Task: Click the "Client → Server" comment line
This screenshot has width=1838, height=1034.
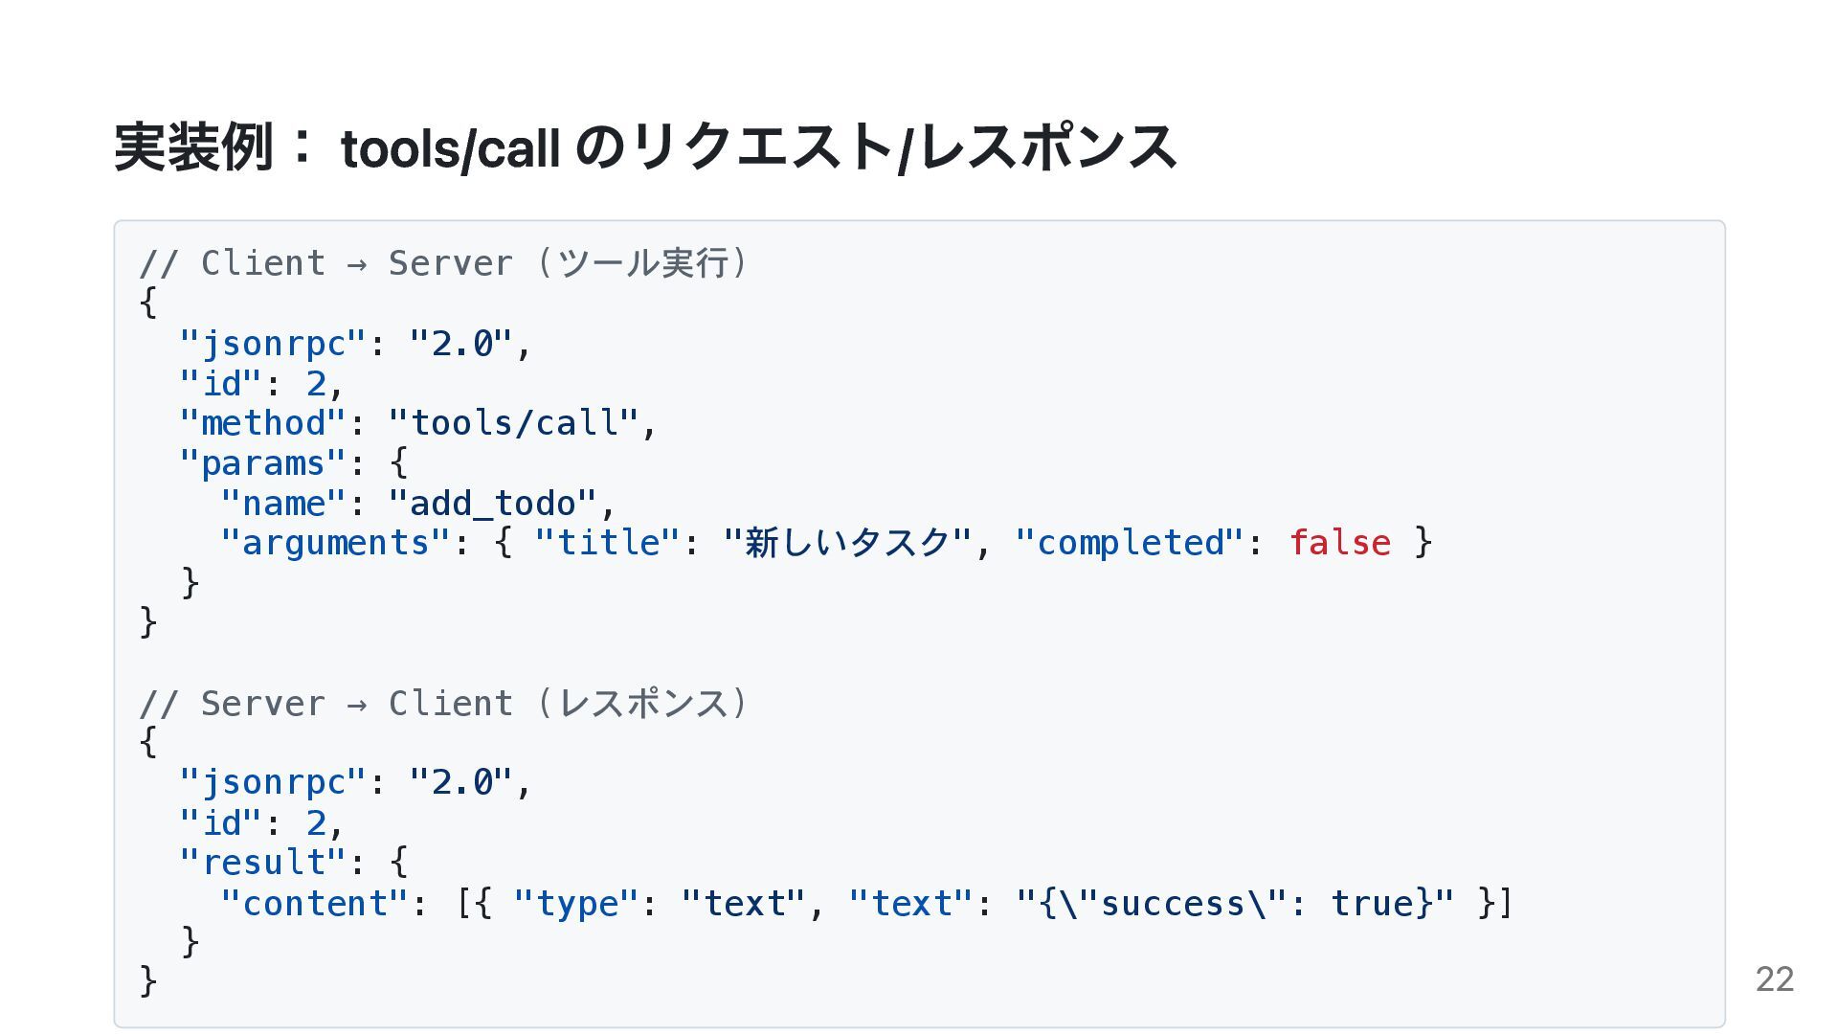Action: pos(443,263)
